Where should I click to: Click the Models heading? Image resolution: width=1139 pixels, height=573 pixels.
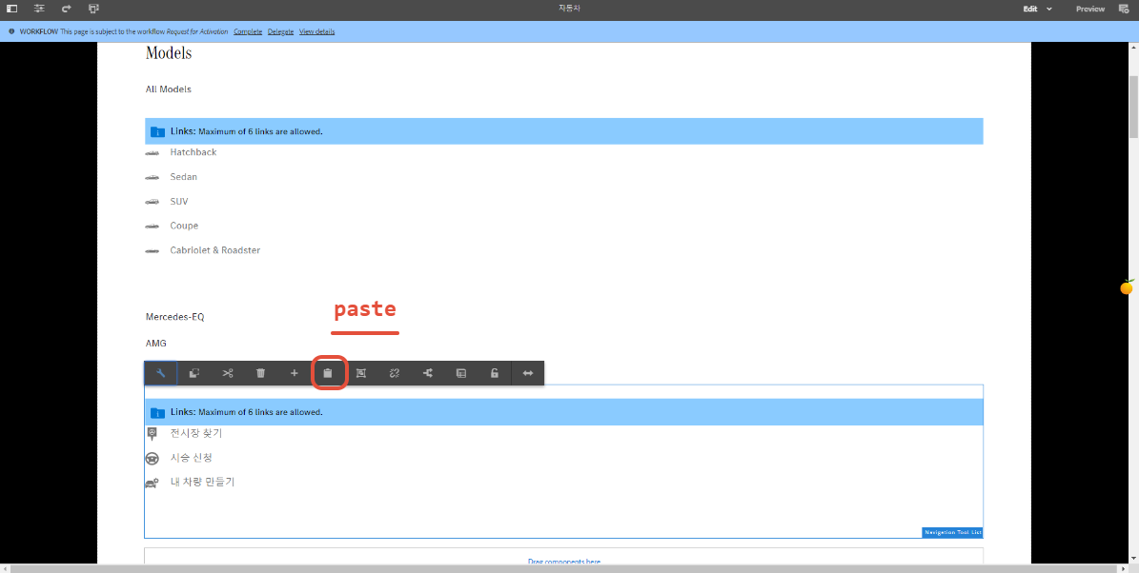(169, 53)
